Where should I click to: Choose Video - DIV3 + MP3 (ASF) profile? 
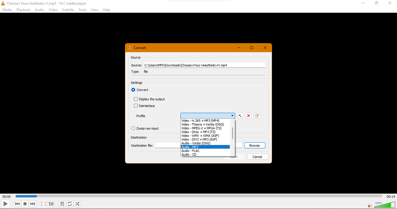(x=205, y=140)
